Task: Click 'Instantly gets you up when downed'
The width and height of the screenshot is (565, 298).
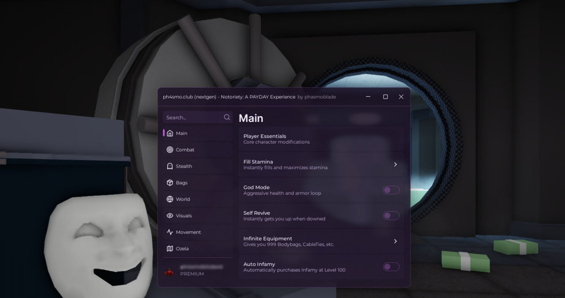Action: tap(284, 219)
